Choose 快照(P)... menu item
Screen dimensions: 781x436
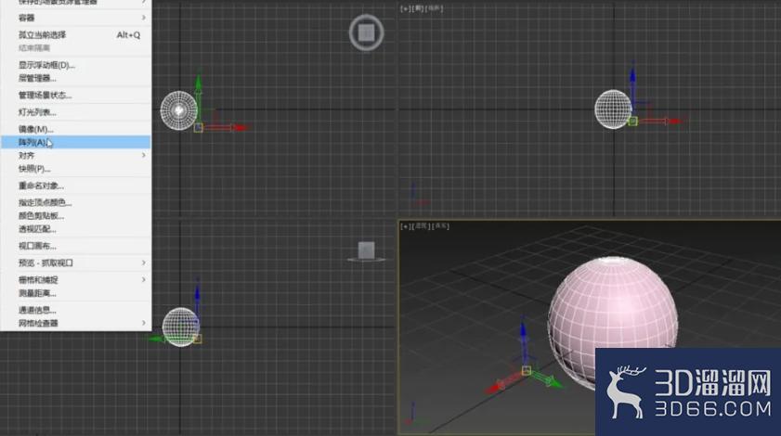point(76,169)
